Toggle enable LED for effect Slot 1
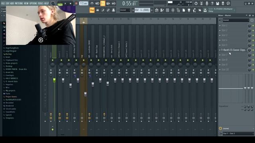The width and height of the screenshot is (255, 143). pyautogui.click(x=253, y=25)
